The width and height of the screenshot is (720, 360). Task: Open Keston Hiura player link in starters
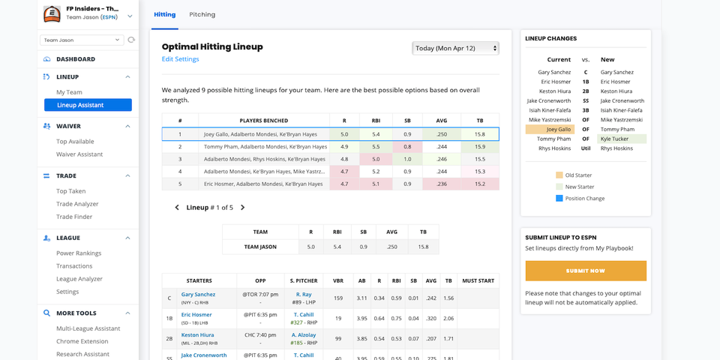click(197, 334)
